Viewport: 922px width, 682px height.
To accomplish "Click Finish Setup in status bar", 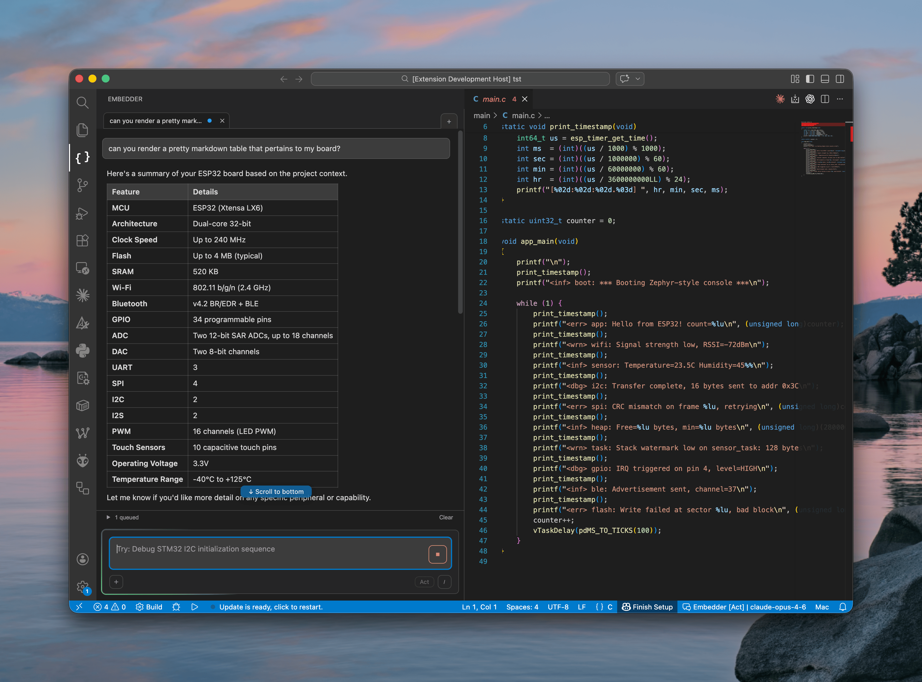I will pyautogui.click(x=647, y=607).
